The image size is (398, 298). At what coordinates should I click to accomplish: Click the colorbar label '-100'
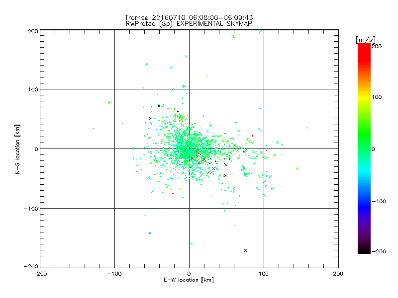coord(379,201)
